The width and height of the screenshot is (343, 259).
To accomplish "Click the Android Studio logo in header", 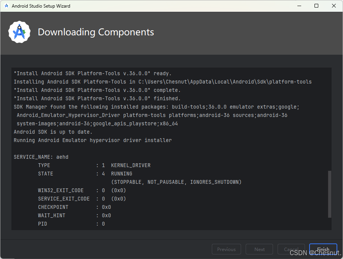I will [19, 32].
